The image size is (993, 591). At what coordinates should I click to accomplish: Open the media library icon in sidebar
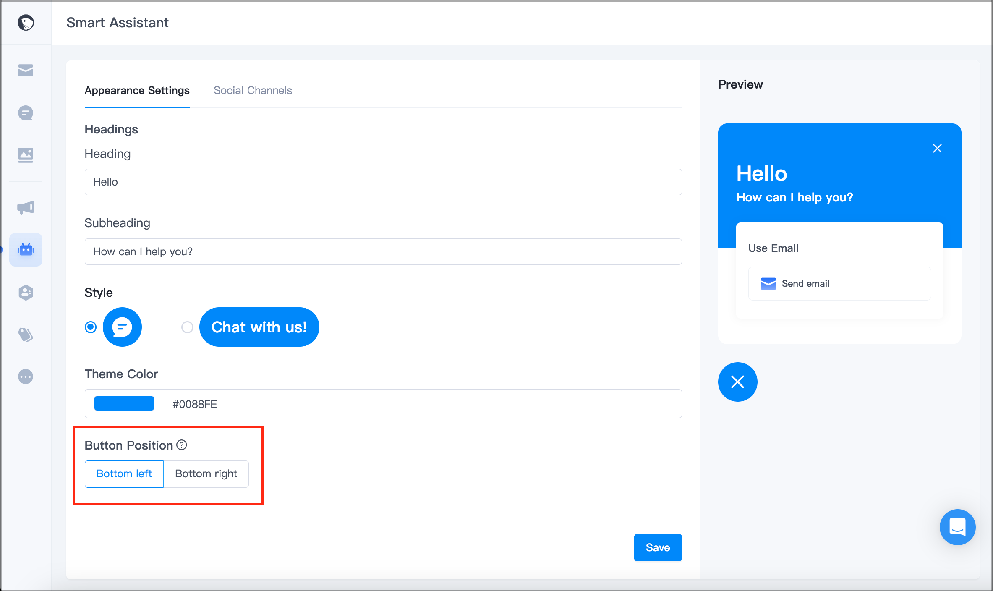click(26, 155)
